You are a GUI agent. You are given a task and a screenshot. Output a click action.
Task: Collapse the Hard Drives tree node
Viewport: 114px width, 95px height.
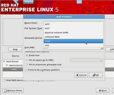tap(4, 61)
